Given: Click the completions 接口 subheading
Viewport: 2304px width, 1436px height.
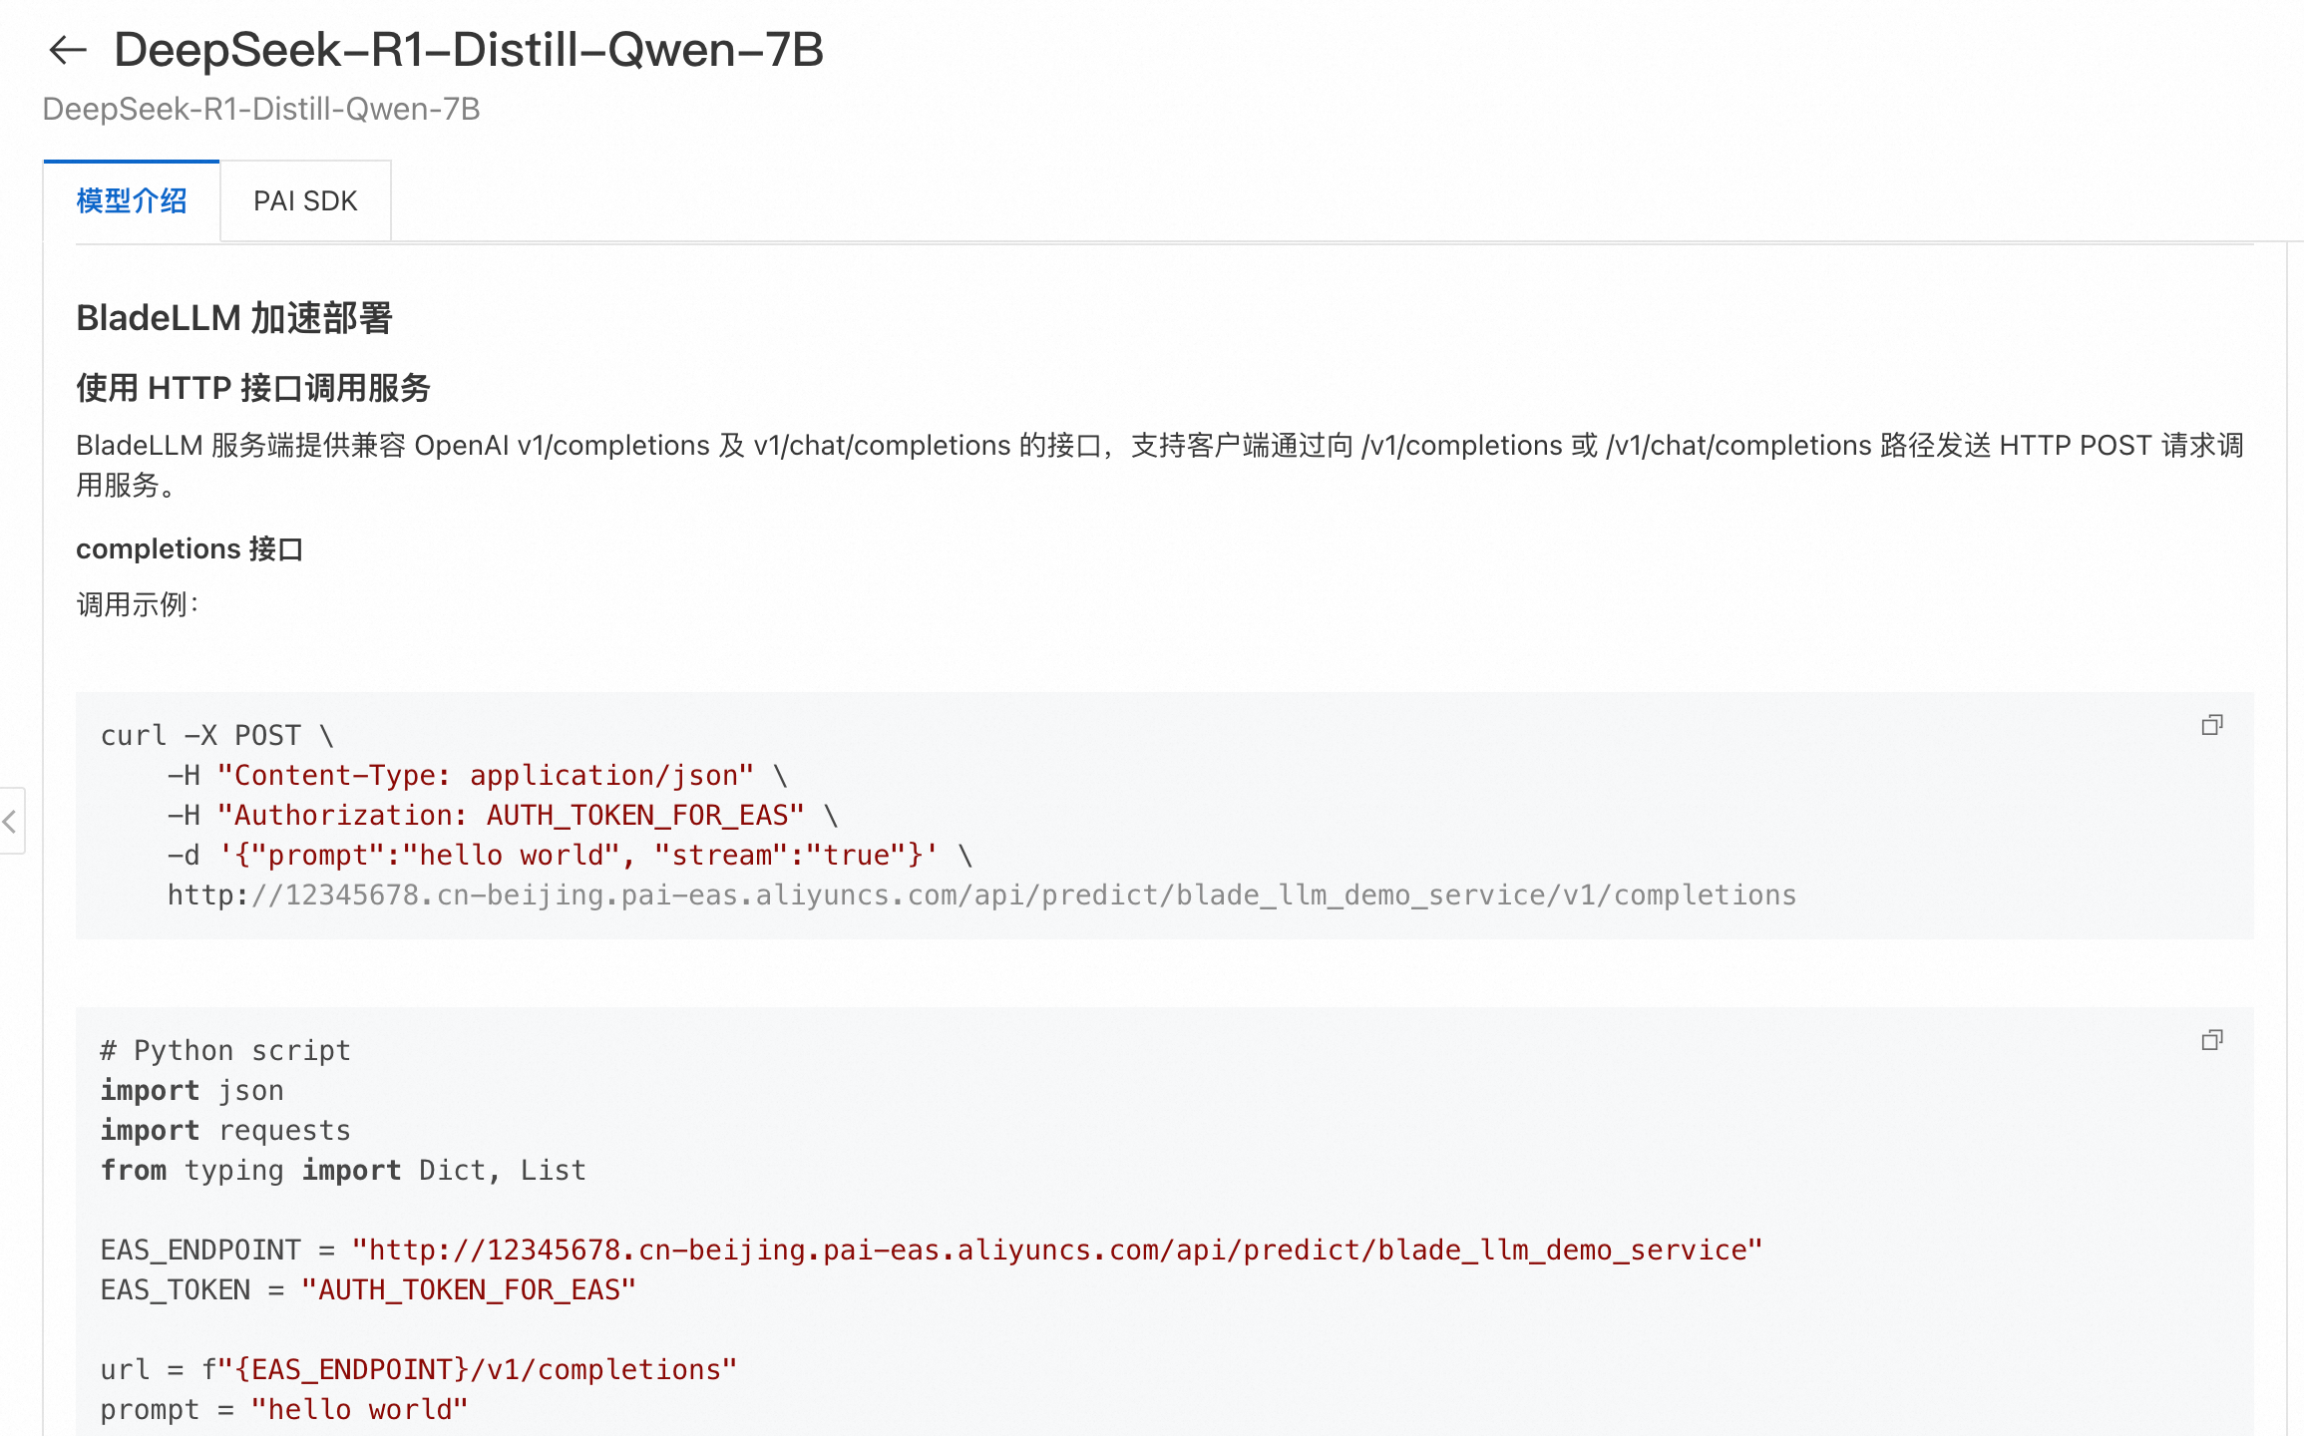Looking at the screenshot, I should (190, 548).
